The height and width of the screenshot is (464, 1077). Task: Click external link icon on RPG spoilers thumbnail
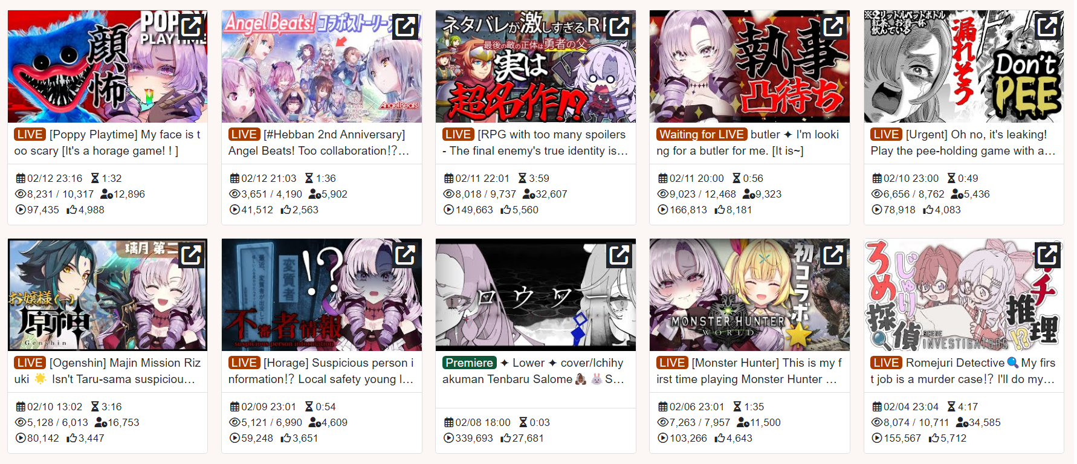619,27
